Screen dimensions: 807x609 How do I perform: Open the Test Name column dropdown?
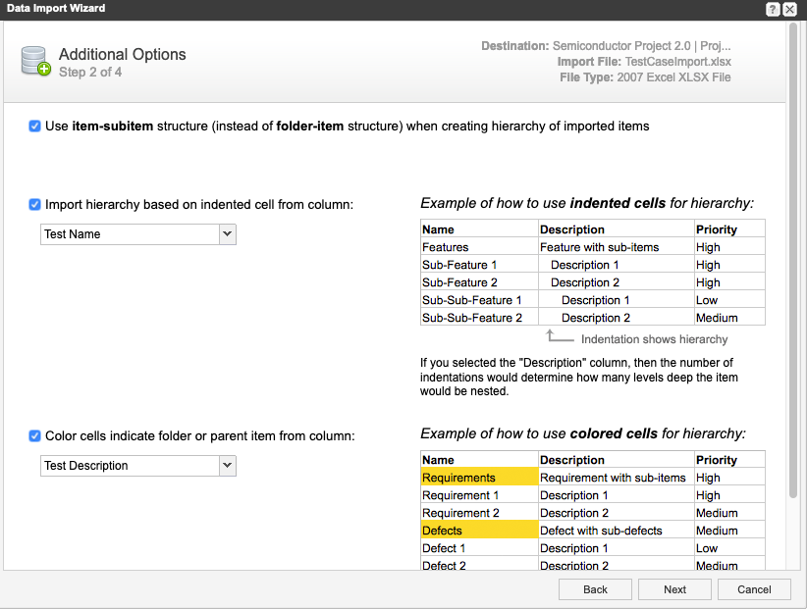pos(227,234)
